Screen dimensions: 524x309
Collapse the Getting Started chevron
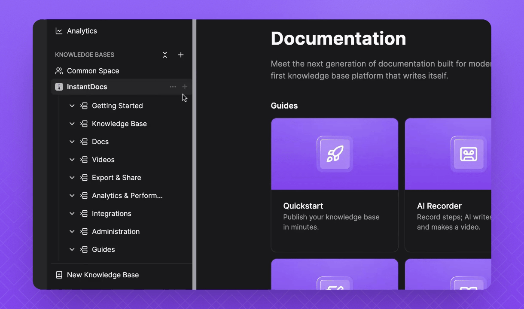[72, 106]
